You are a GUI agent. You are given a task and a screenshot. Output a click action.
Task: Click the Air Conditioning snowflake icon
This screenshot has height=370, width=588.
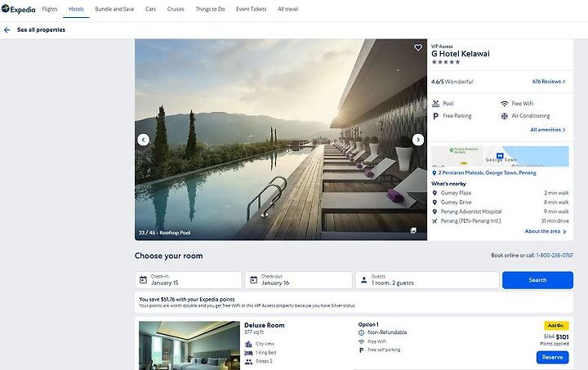[505, 116]
